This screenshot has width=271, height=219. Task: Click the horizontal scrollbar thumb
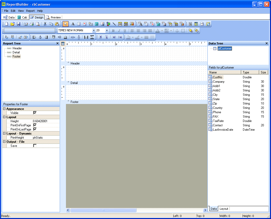pos(103,210)
